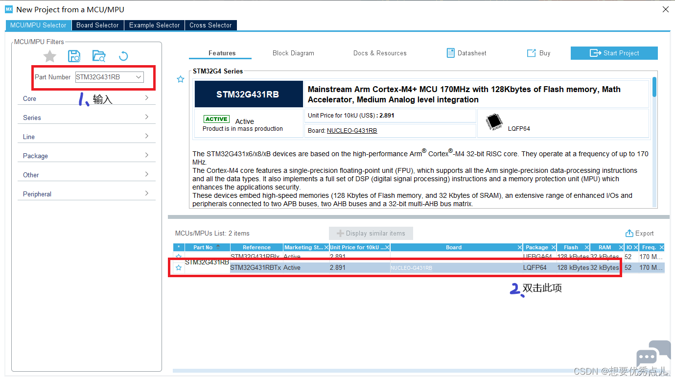675x381 pixels.
Task: Remove the RAM column via its x
Action: click(621, 247)
